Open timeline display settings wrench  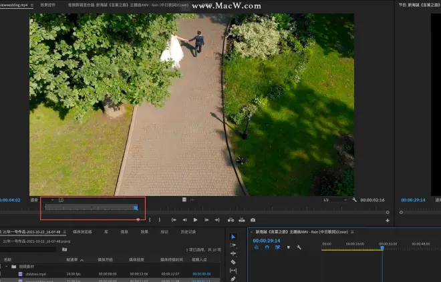point(299,247)
